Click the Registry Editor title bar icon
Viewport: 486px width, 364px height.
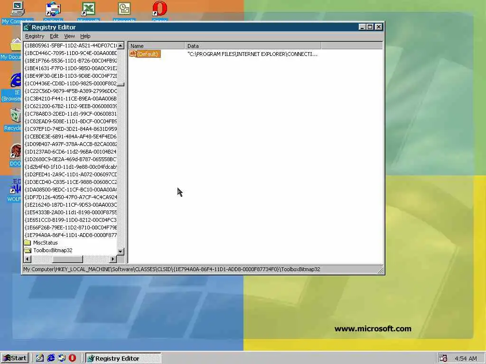(27, 27)
